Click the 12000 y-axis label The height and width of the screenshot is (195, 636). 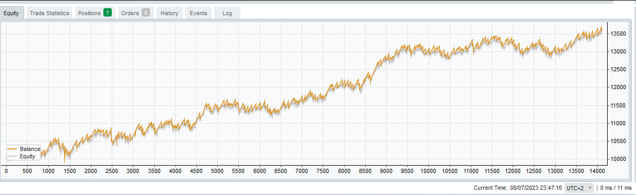tap(618, 88)
